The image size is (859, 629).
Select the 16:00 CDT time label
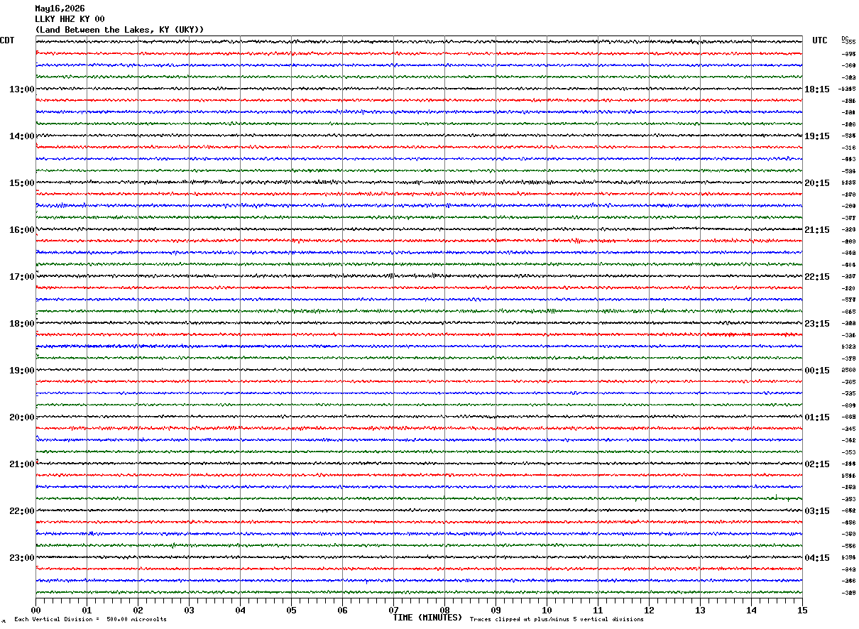(22, 230)
